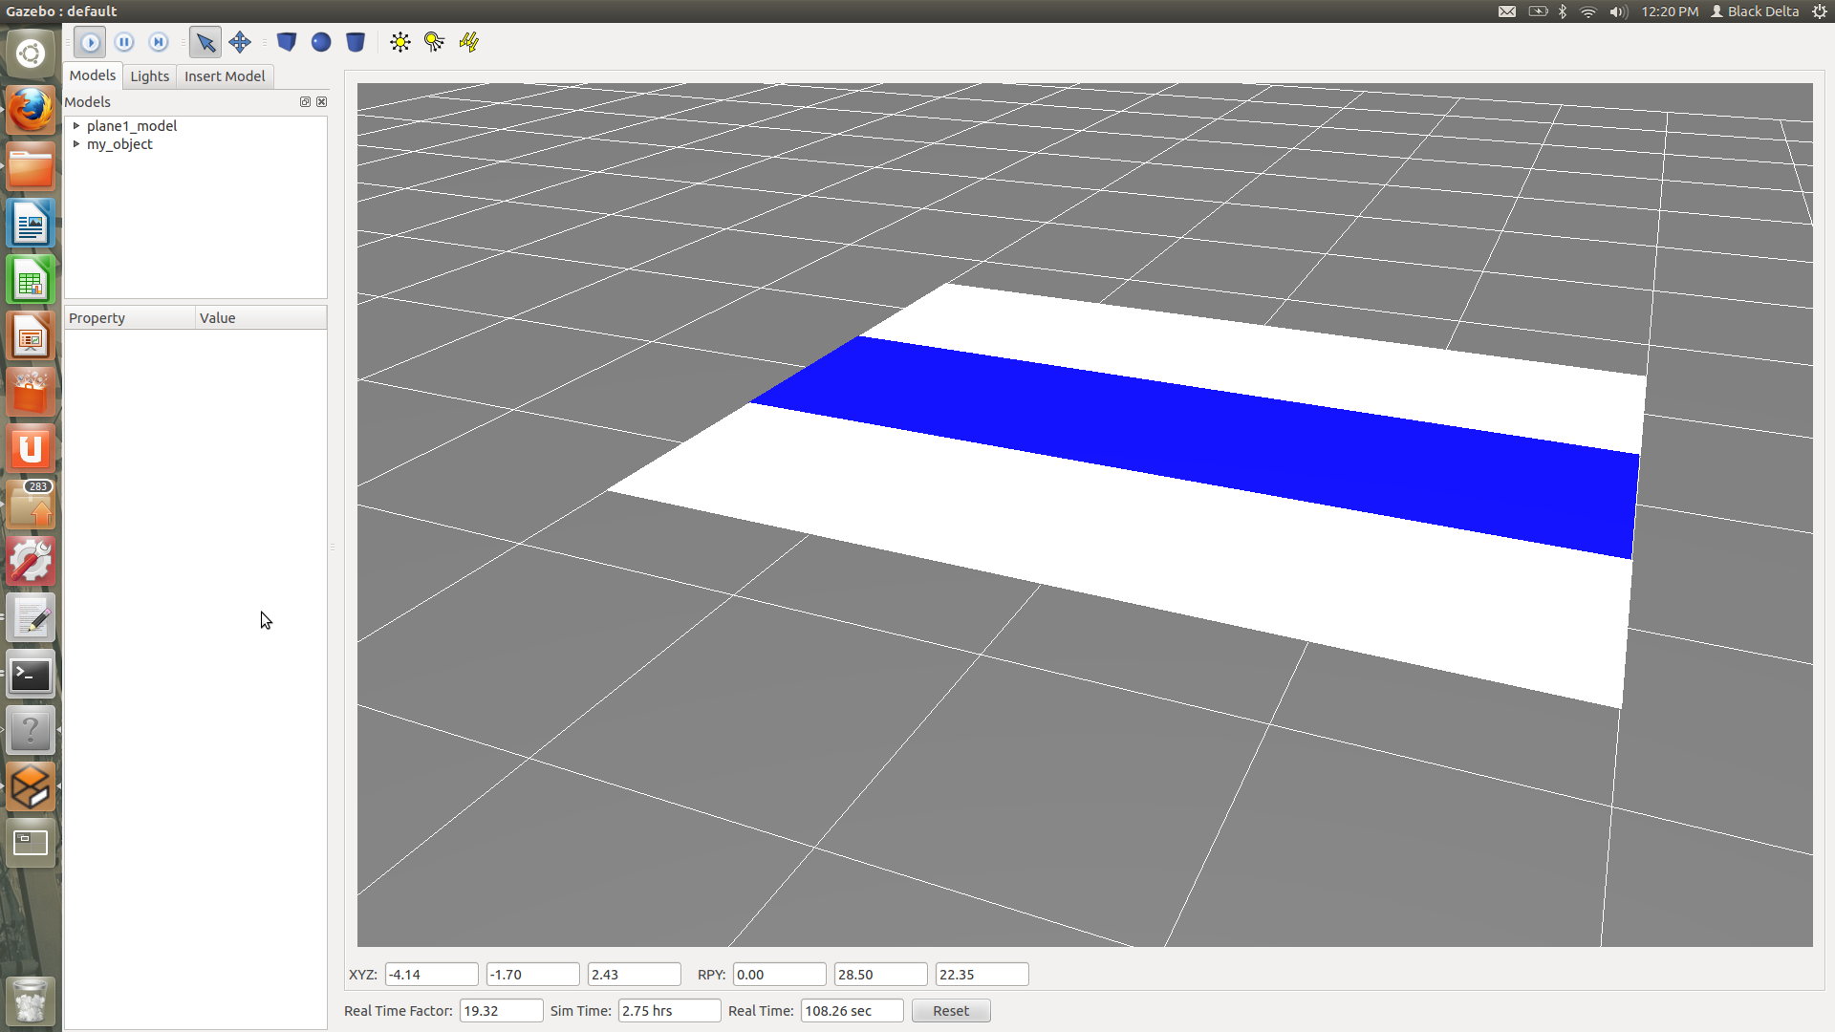
Task: Open the clock showing 12:20 PM
Action: pos(1670,11)
